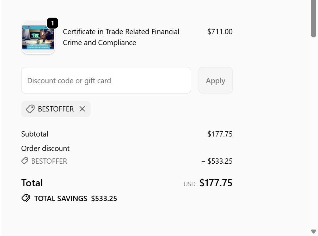Click the $711.00 product price

click(220, 32)
